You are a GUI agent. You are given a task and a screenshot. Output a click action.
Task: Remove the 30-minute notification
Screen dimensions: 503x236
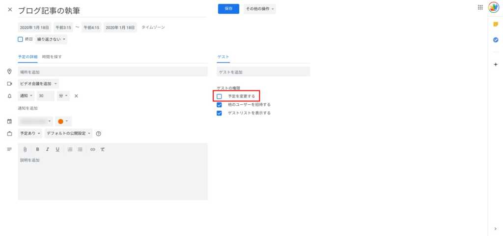pos(76,96)
